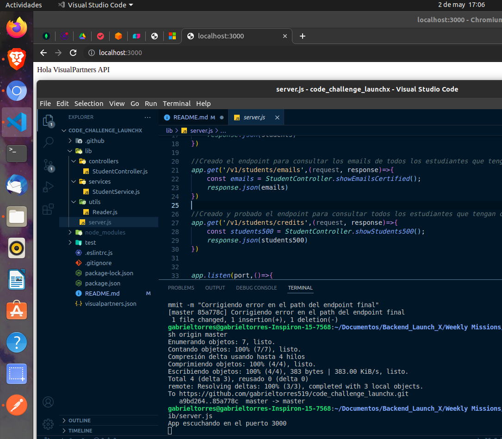This screenshot has height=439, width=502.
Task: Click the Manage gear icon
Action: pyautogui.click(x=48, y=424)
